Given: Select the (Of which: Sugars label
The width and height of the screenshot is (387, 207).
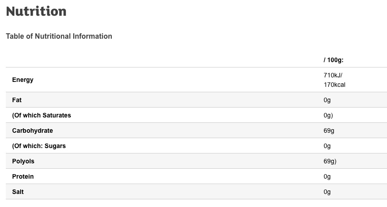Looking at the screenshot, I should [x=39, y=146].
